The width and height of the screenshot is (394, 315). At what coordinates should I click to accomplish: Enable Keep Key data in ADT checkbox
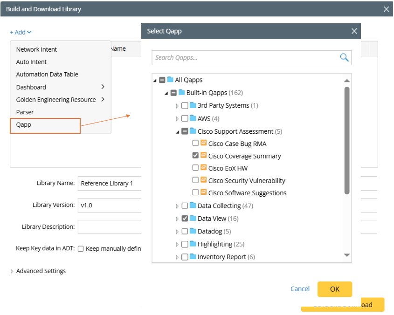[81, 249]
